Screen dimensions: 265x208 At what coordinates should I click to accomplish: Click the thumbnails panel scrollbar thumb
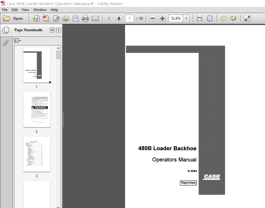pos(58,55)
